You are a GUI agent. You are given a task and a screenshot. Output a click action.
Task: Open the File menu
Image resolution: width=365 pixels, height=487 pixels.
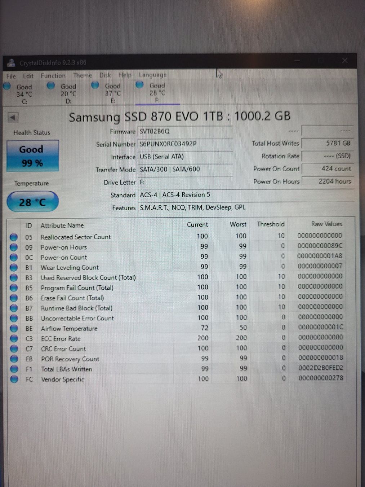point(11,76)
